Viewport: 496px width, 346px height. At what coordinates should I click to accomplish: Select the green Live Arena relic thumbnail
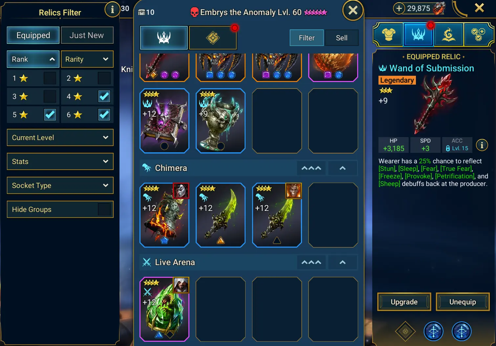pos(164,309)
